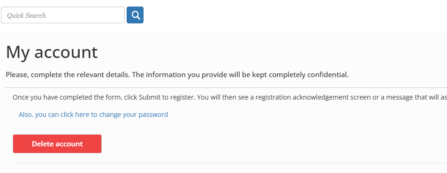The height and width of the screenshot is (173, 447).
Task: Click the red Delete account button
Action: pyautogui.click(x=57, y=144)
